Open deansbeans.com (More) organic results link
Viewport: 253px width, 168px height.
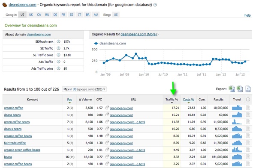(x=139, y=34)
